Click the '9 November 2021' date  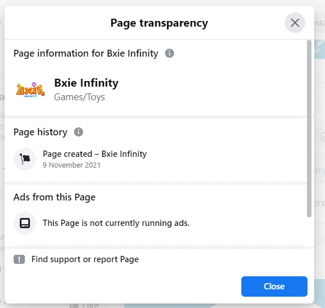point(72,165)
